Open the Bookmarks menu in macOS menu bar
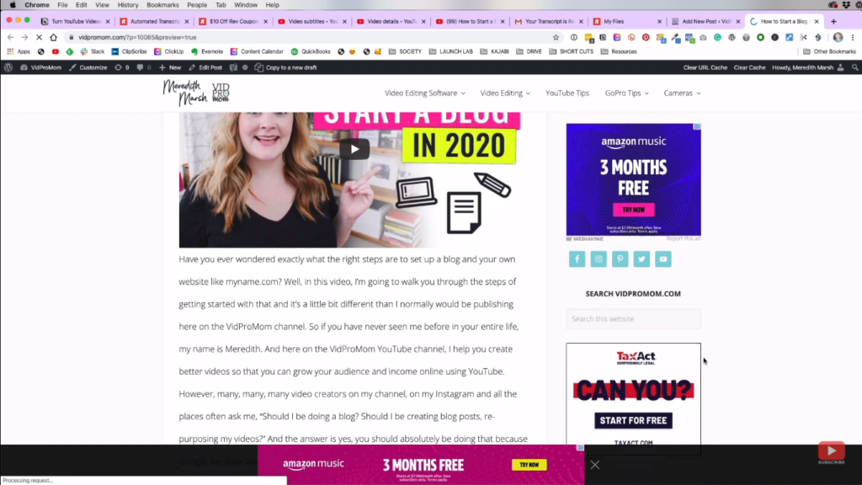The image size is (862, 485). (x=162, y=5)
